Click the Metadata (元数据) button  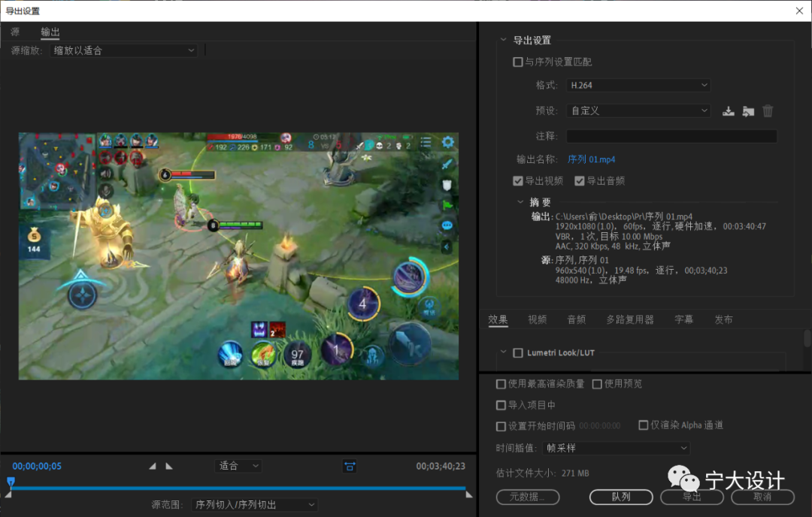[x=528, y=497]
